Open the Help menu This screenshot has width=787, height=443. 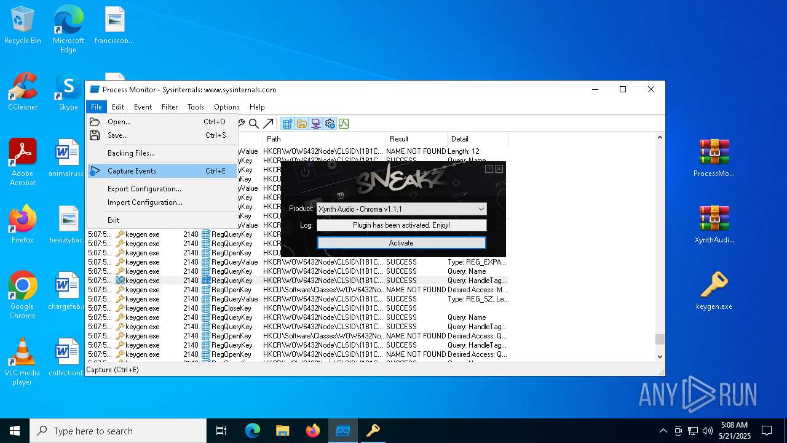click(x=257, y=106)
